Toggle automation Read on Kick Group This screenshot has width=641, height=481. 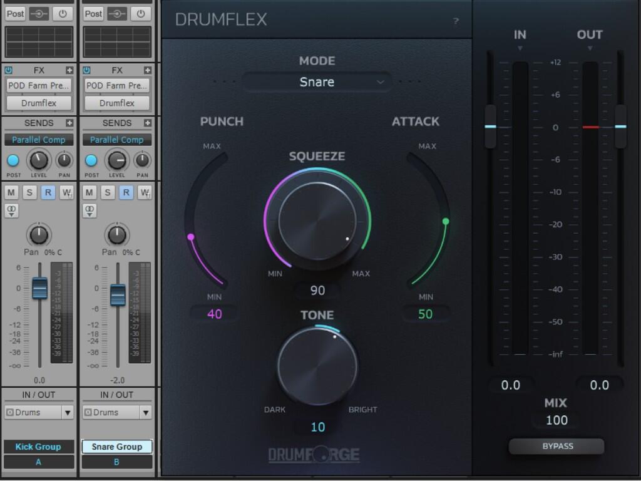coord(48,193)
